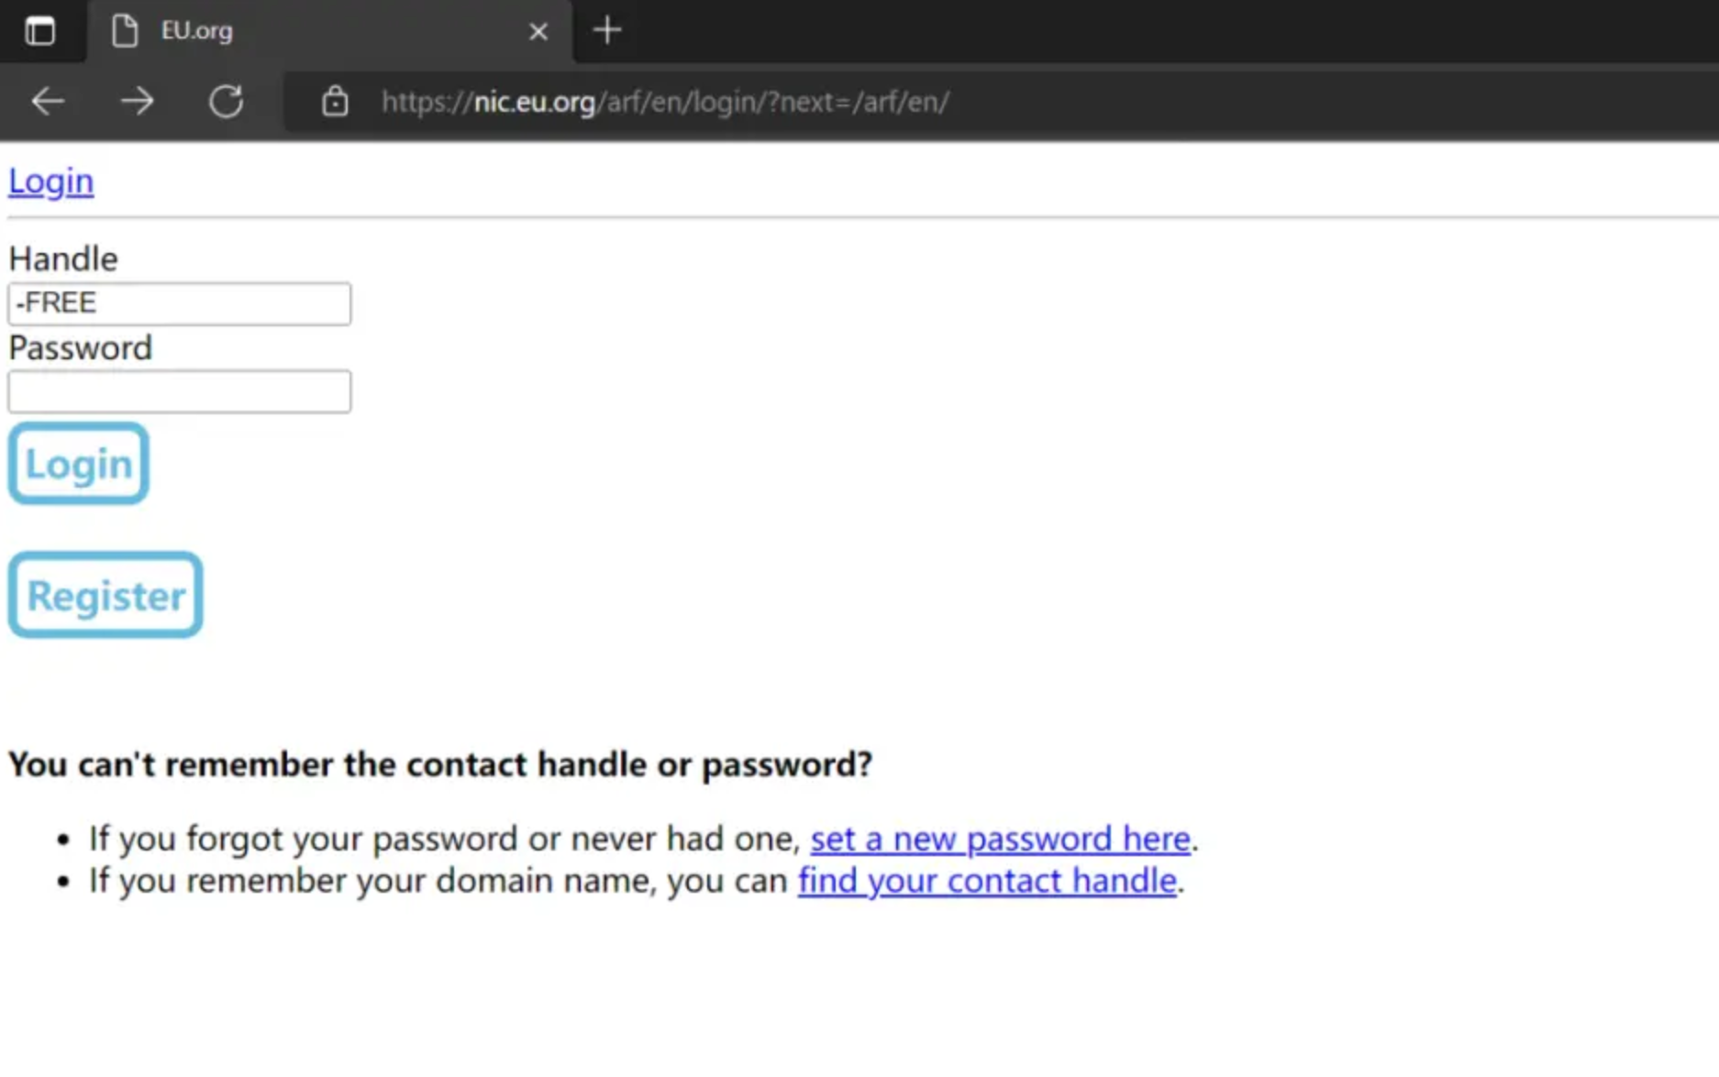The height and width of the screenshot is (1077, 1719).
Task: Go back to the previous page
Action: (x=48, y=101)
